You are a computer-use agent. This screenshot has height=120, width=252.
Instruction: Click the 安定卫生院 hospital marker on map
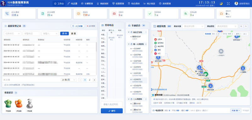(210, 86)
